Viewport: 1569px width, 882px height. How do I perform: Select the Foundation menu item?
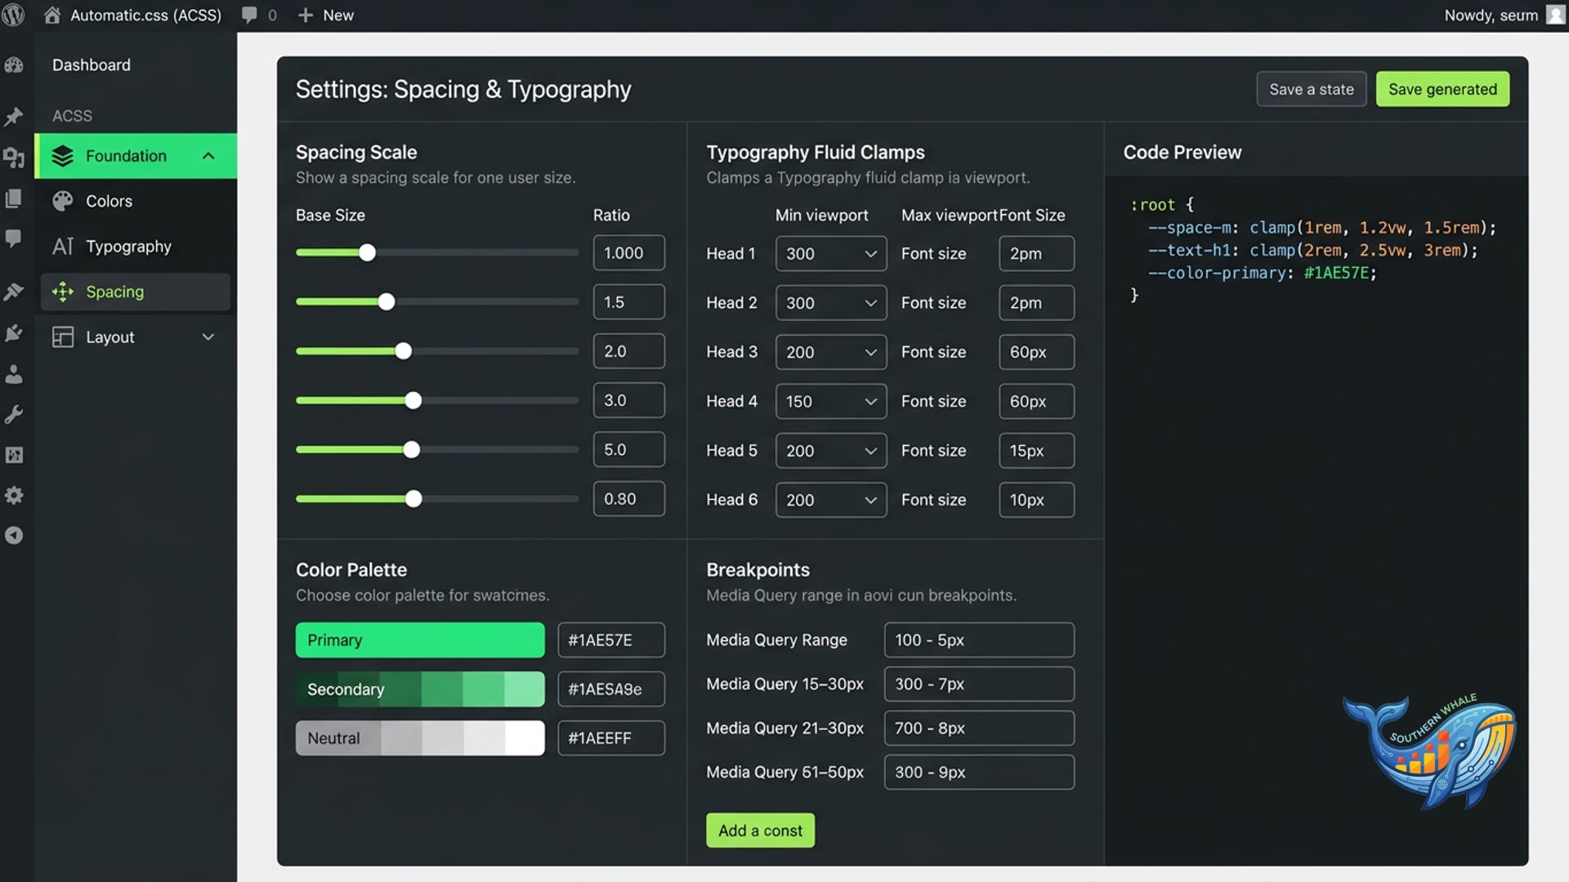point(136,155)
